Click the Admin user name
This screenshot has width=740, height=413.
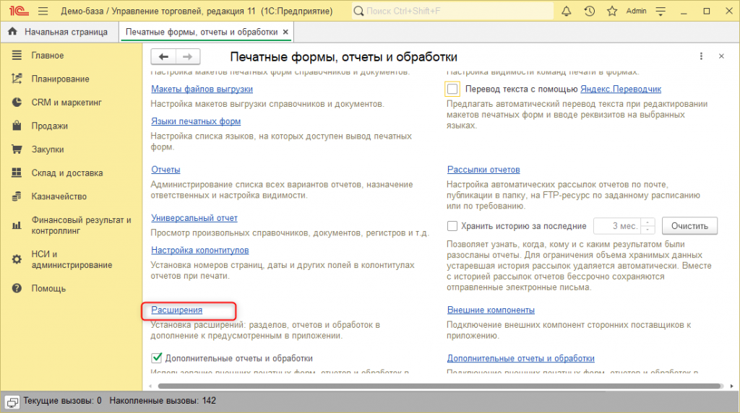coord(636,11)
